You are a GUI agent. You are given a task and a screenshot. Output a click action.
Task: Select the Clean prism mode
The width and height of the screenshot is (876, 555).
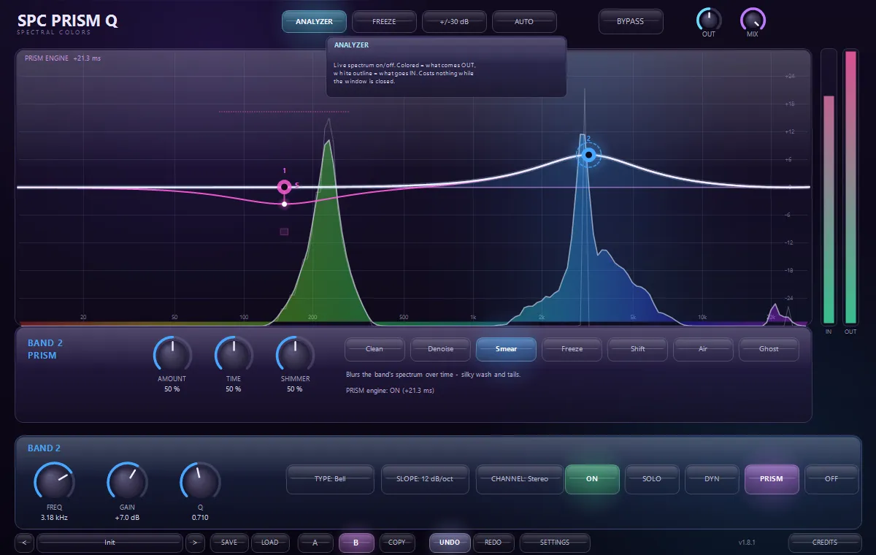(x=374, y=349)
